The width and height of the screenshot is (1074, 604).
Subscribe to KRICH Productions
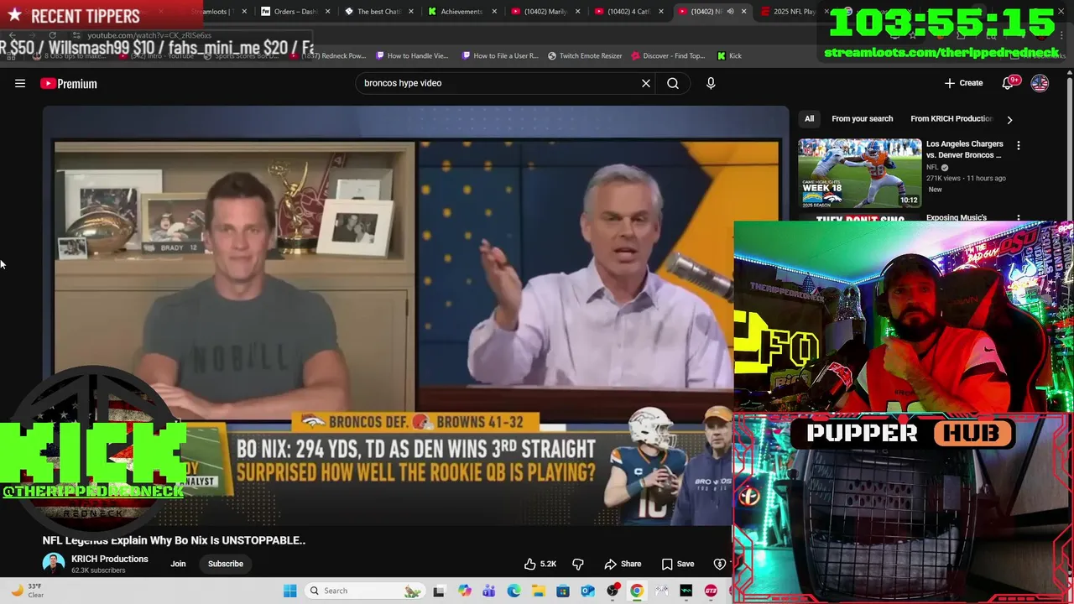(226, 564)
